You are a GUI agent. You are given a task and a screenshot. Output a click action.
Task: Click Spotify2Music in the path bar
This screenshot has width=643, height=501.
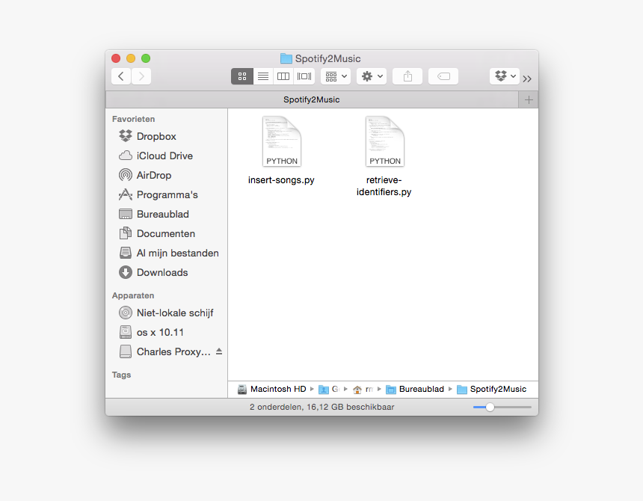click(491, 389)
